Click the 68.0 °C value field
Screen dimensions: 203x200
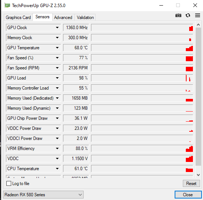click(x=76, y=48)
